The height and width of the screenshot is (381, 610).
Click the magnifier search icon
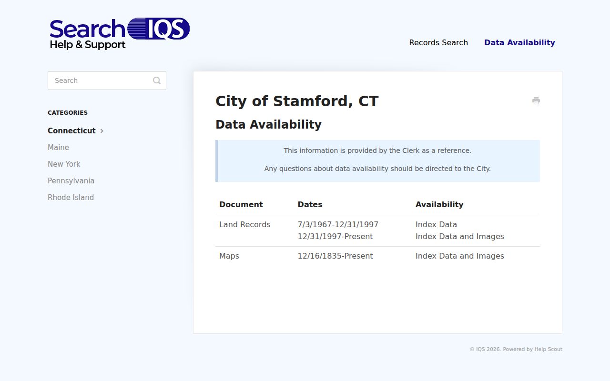click(157, 80)
